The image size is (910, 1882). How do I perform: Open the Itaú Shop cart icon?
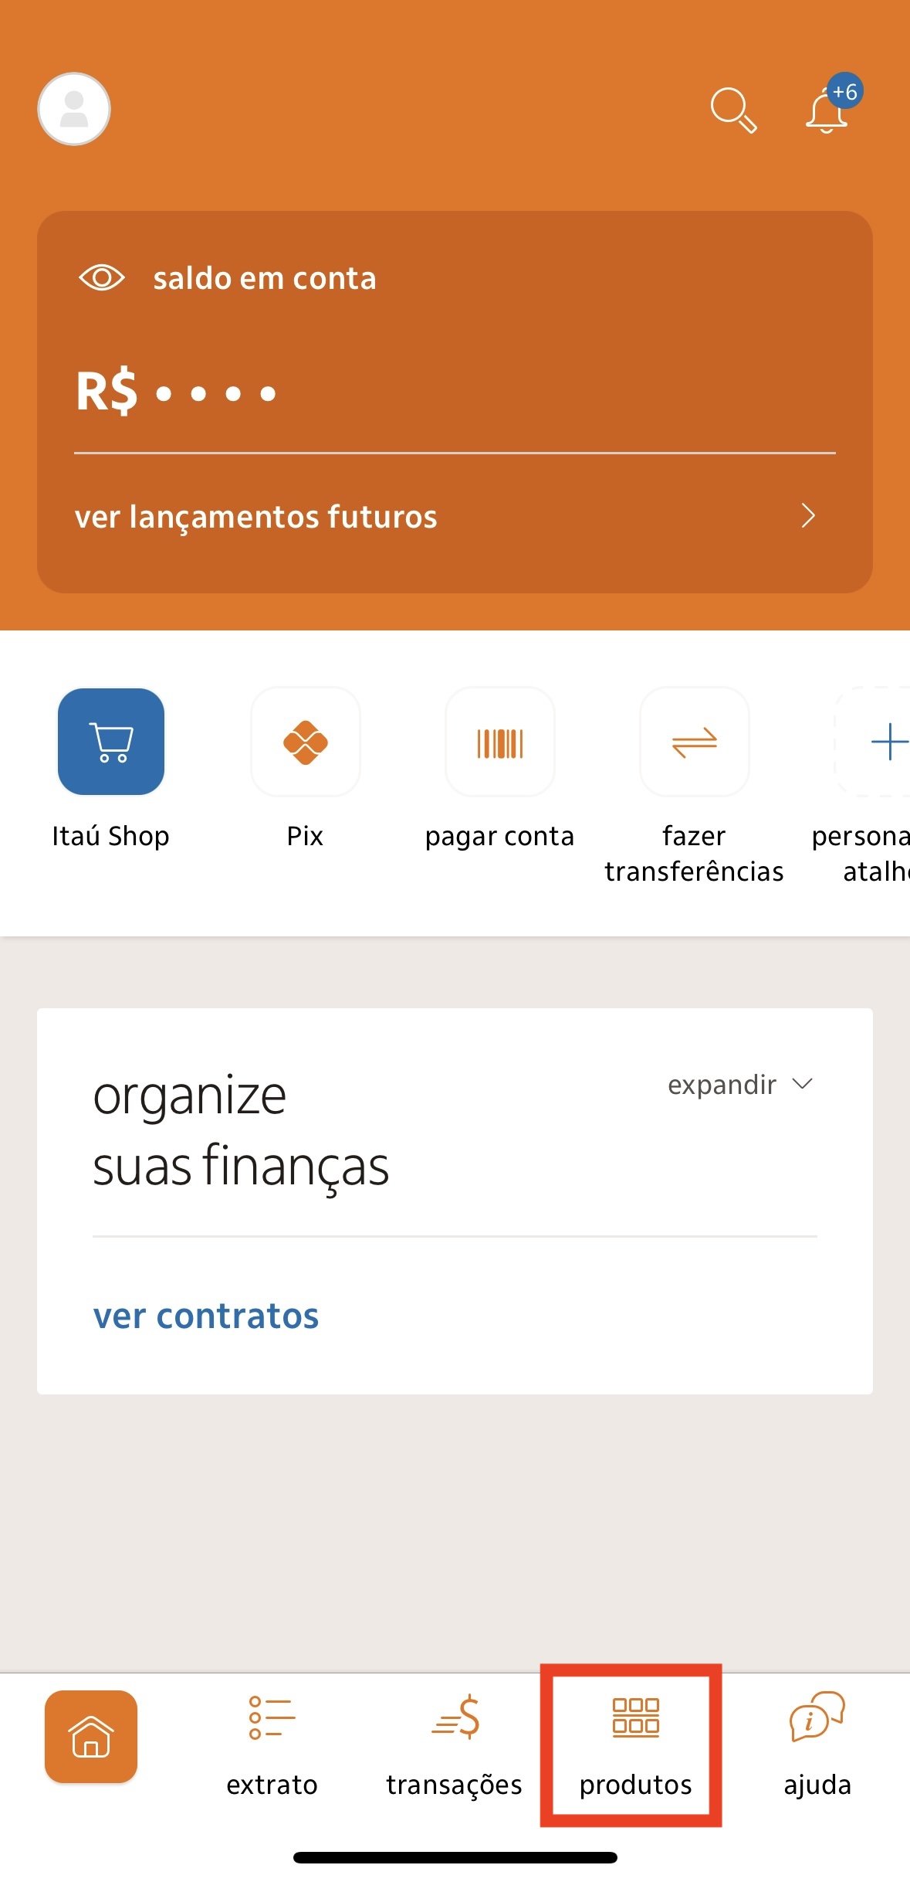point(111,742)
